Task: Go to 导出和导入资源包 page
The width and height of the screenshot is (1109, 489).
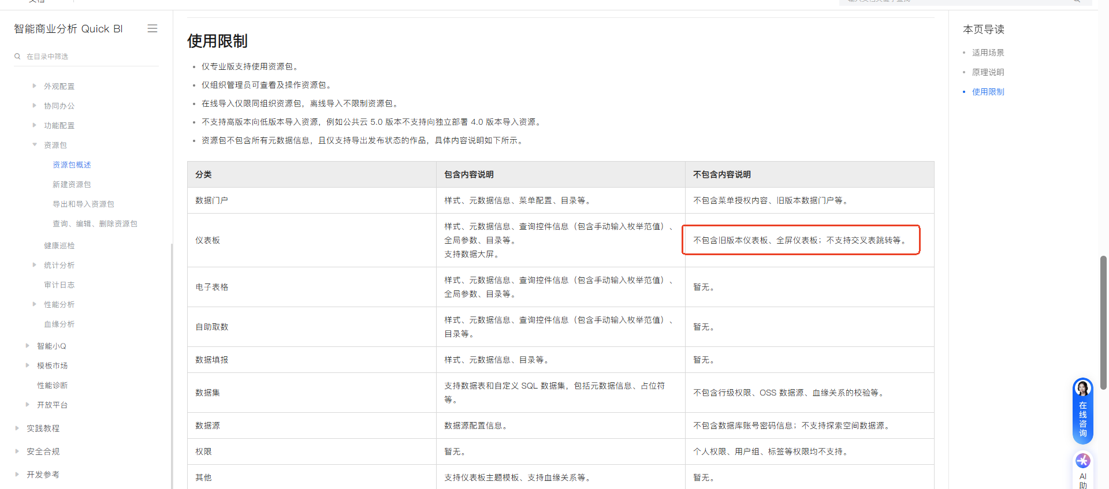Action: click(83, 204)
